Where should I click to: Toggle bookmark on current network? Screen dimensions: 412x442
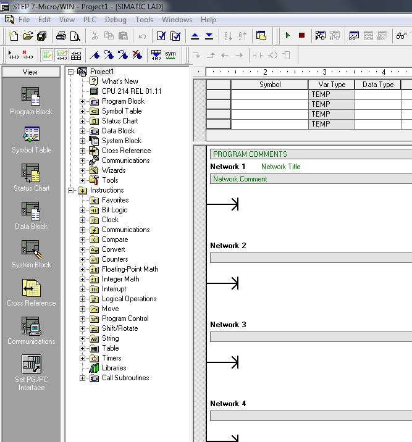(94, 55)
